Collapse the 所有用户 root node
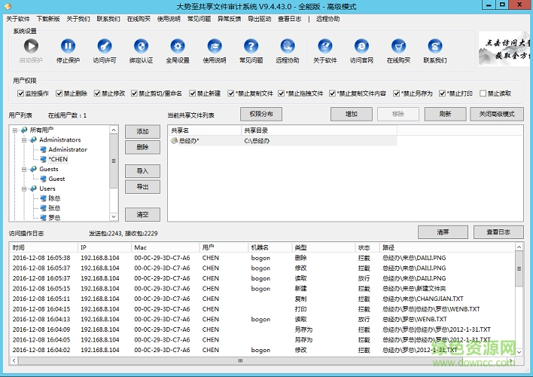The image size is (533, 377). [x=16, y=130]
